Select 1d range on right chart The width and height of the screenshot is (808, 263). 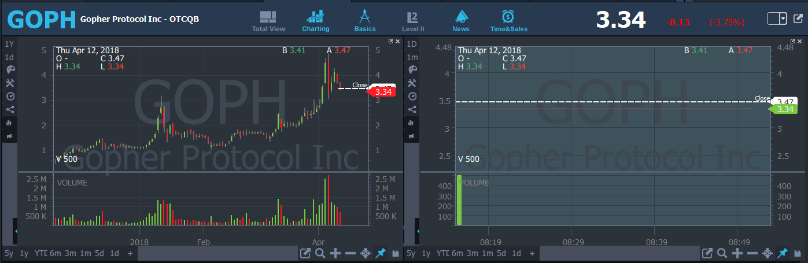click(x=517, y=253)
